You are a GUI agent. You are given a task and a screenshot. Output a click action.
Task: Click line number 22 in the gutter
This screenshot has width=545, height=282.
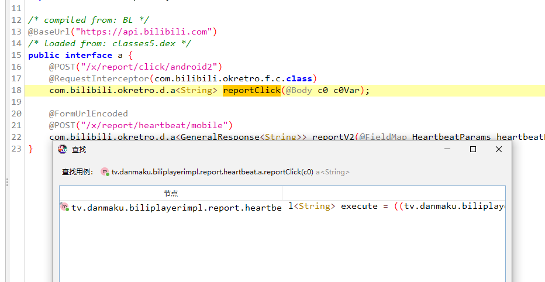pos(16,137)
